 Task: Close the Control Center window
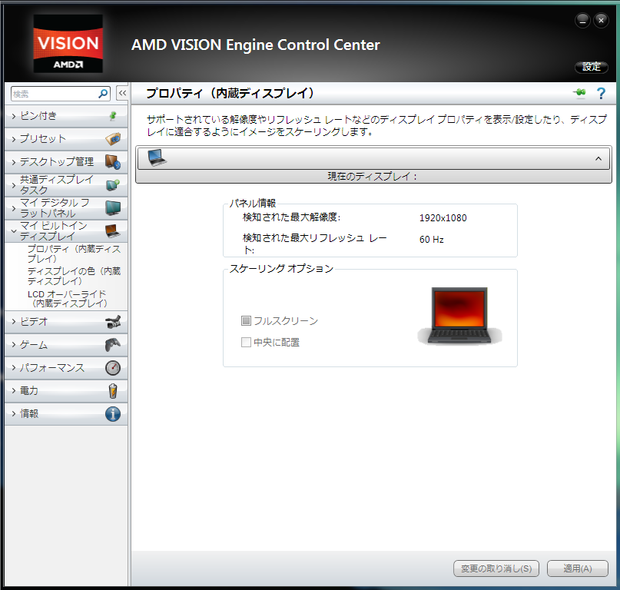pyautogui.click(x=601, y=21)
